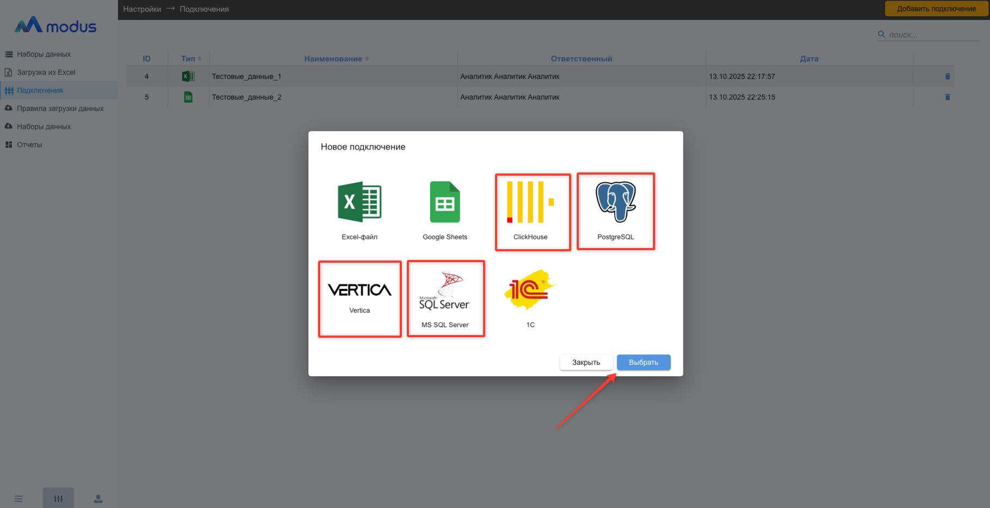The height and width of the screenshot is (508, 990).
Task: Click trash icon for Тестовые_данные_2
Action: [x=947, y=97]
